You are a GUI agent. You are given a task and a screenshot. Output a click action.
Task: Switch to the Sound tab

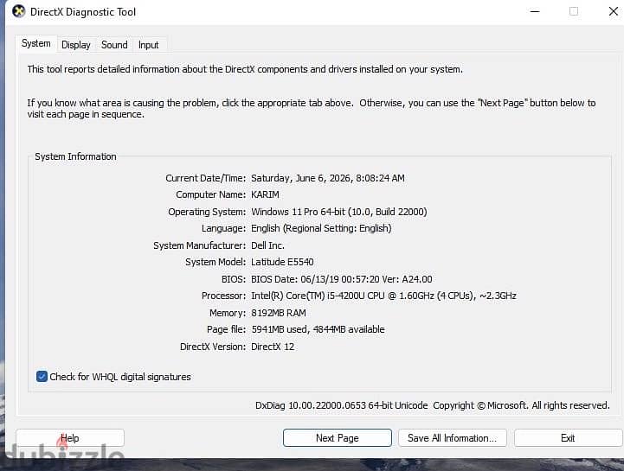pos(114,45)
